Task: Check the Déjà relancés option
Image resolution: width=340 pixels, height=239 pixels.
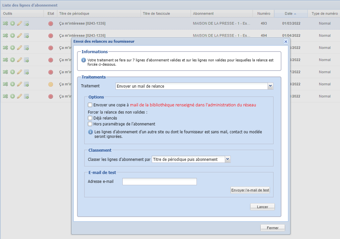Action: tap(90, 118)
